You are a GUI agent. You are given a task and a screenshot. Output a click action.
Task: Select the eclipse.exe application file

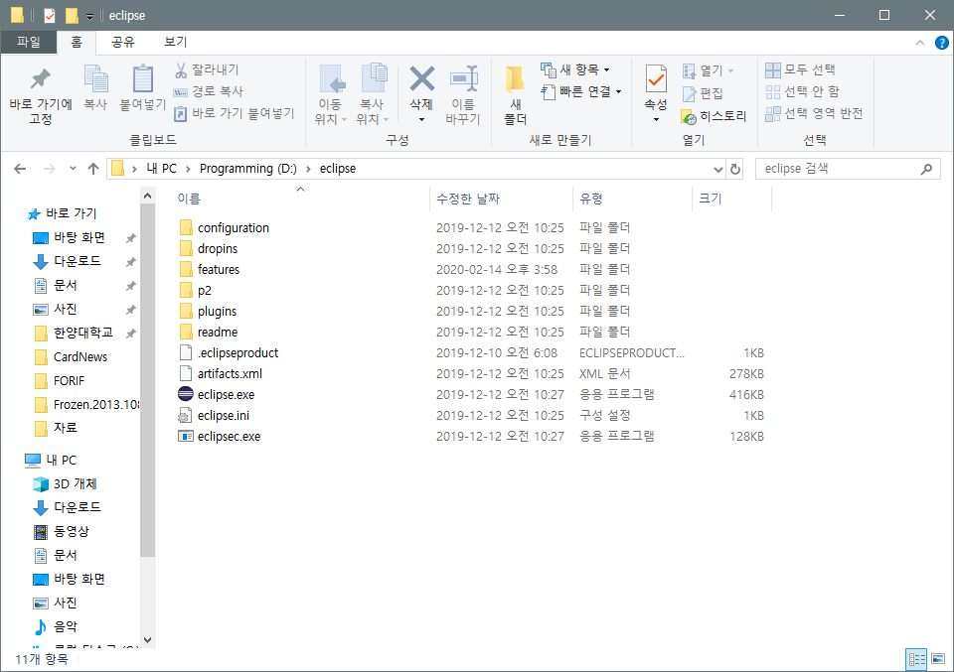[x=226, y=395]
